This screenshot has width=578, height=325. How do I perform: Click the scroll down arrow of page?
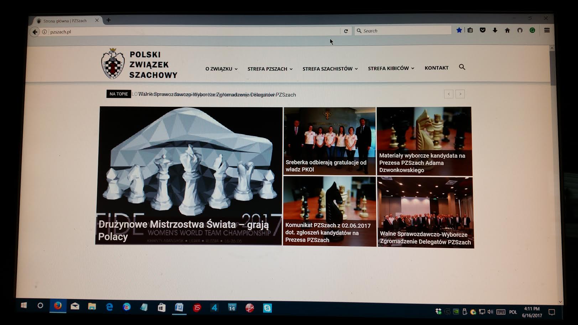coord(560,302)
